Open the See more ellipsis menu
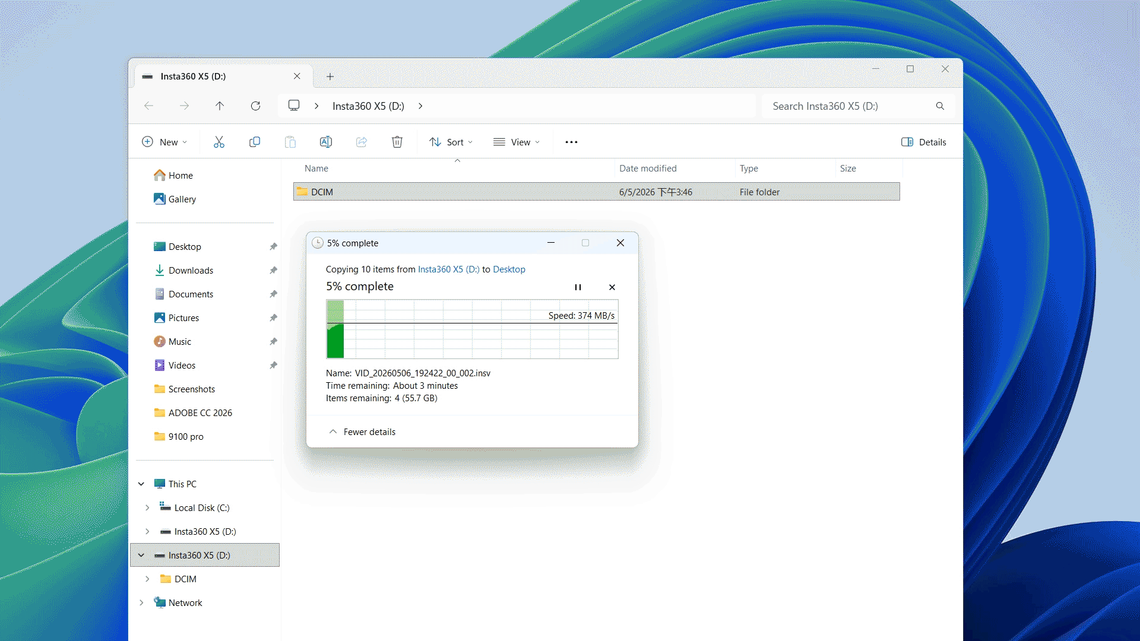This screenshot has width=1140, height=641. [x=571, y=142]
